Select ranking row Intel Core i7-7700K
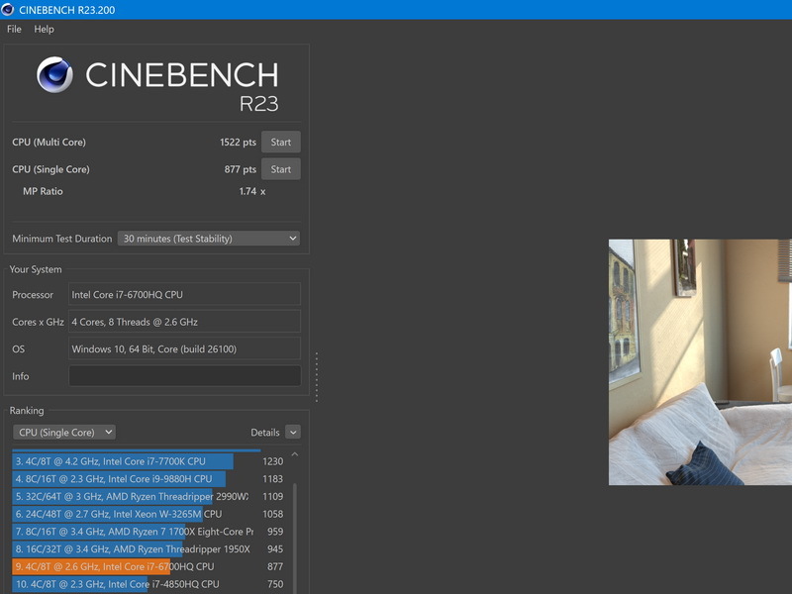This screenshot has height=594, width=792. [148, 461]
